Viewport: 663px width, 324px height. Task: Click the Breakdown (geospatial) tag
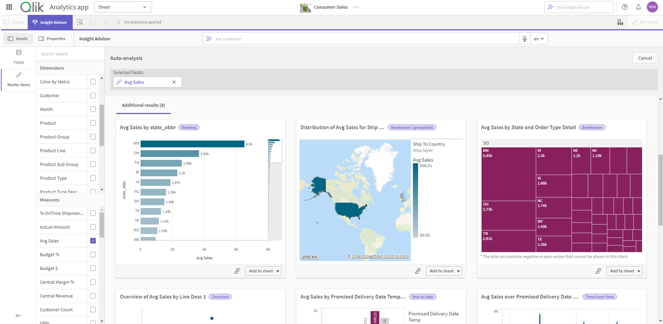pos(412,127)
